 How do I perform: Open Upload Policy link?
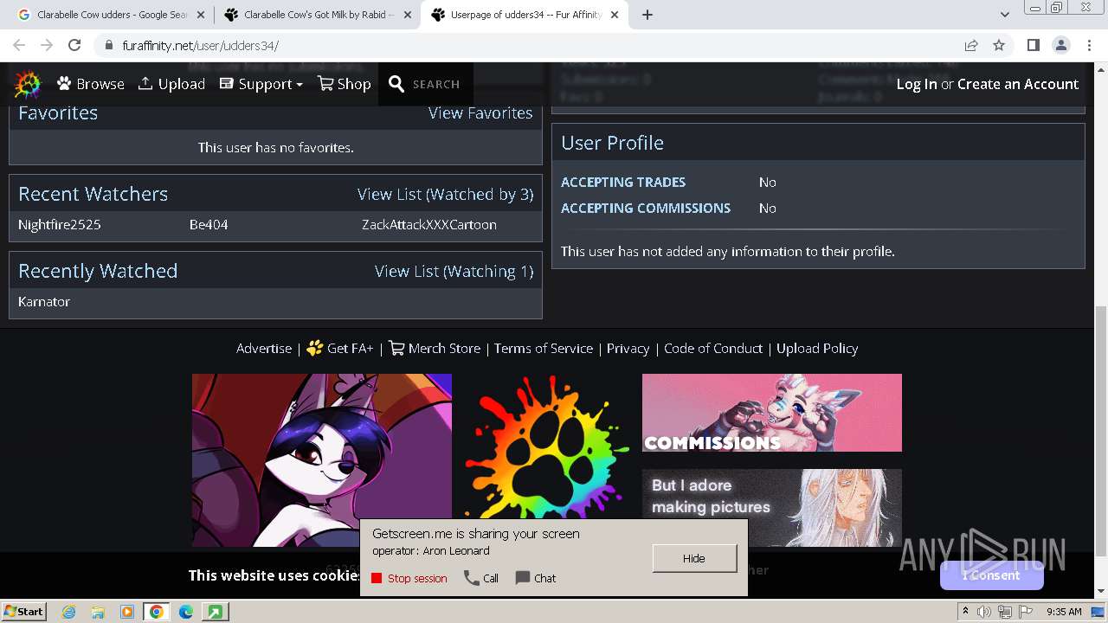[817, 348]
